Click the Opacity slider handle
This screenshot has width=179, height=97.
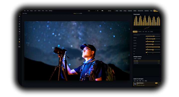point(159,47)
